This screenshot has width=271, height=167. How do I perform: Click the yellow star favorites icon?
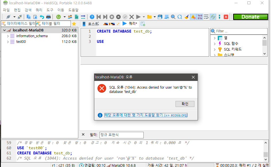click(x=74, y=24)
